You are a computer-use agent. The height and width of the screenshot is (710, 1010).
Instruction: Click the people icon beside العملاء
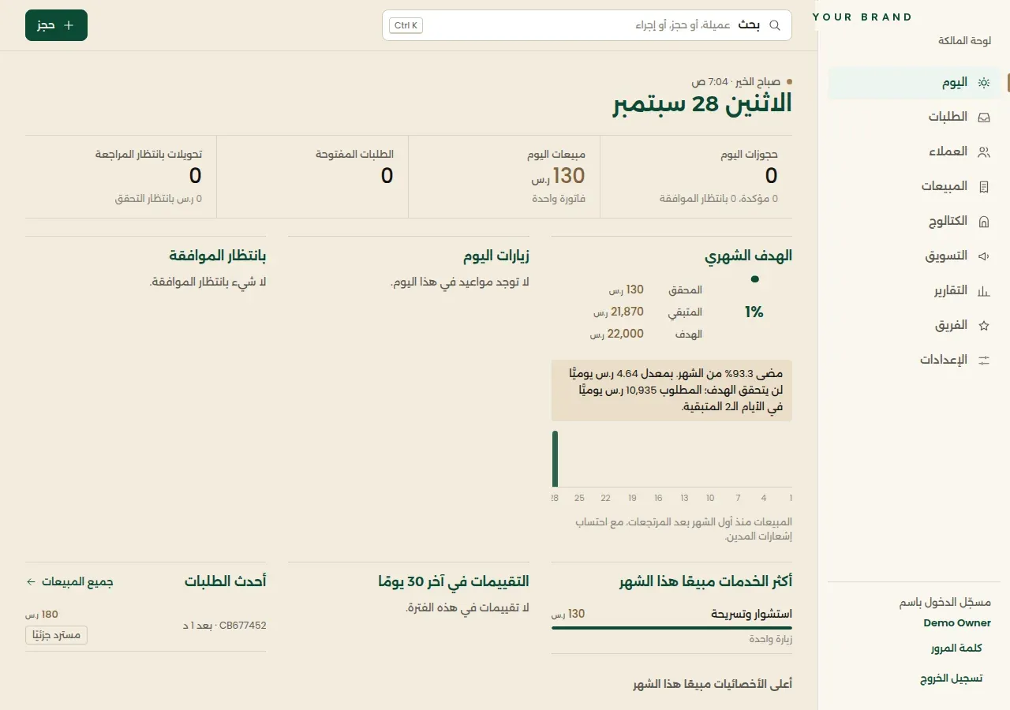click(x=984, y=152)
